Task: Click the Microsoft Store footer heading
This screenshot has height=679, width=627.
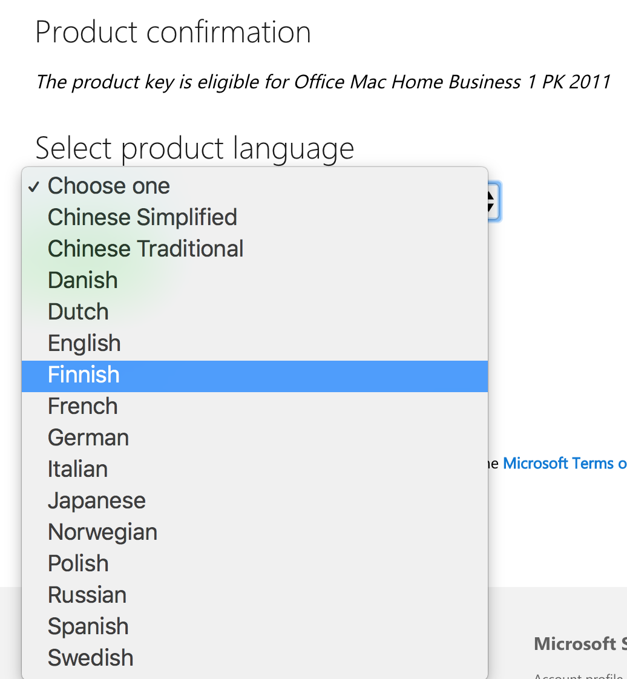Action: tap(580, 644)
